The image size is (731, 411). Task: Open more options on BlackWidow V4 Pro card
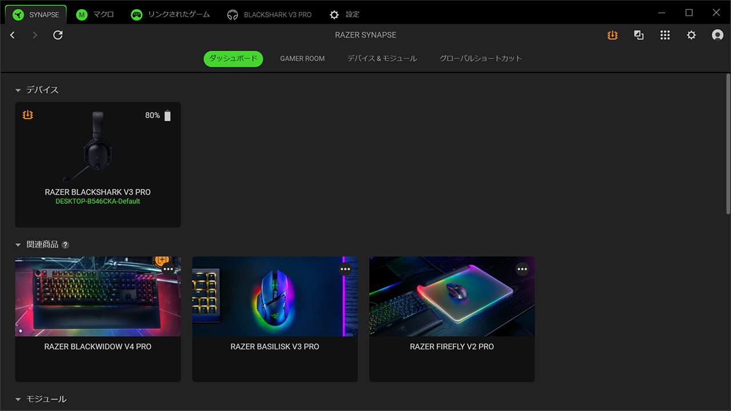click(168, 269)
